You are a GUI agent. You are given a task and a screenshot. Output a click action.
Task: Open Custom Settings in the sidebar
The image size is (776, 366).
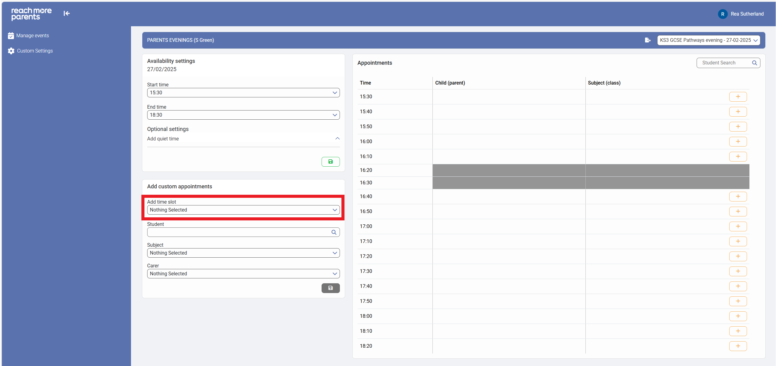coord(35,51)
